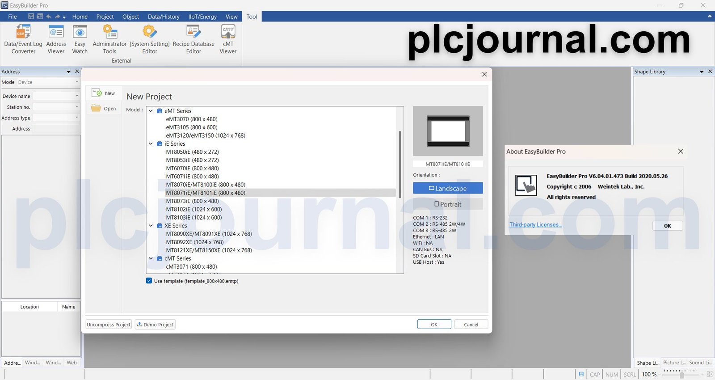Click the fit-to-window icon in status bar

pyautogui.click(x=710, y=374)
